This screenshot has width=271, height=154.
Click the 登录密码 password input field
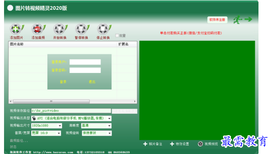coord(85,70)
